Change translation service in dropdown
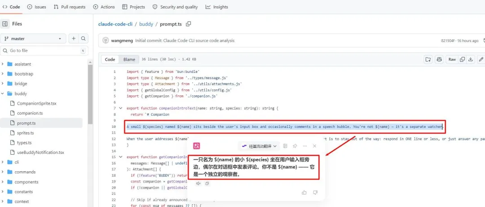The width and height of the screenshot is (485, 207). pyautogui.click(x=259, y=146)
